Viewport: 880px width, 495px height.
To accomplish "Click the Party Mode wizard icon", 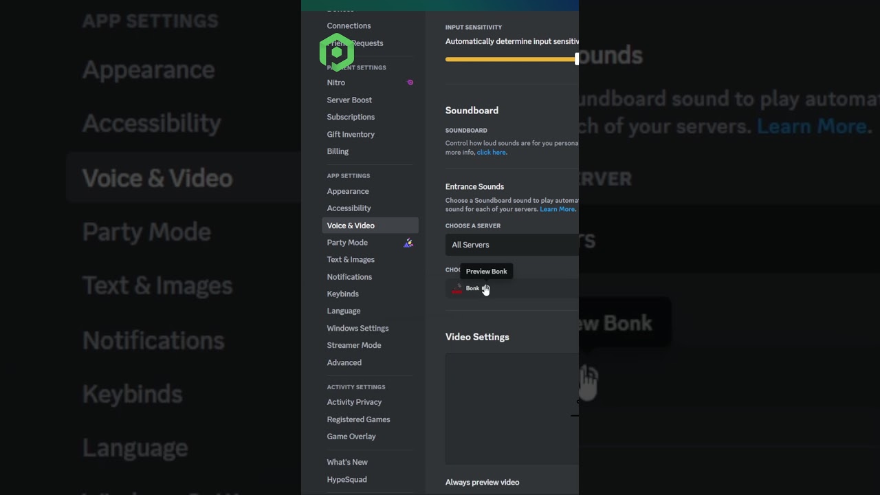I will click(408, 243).
